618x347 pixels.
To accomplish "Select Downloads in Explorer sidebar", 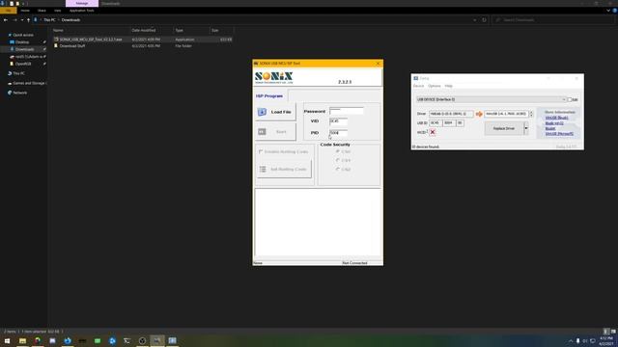I will click(x=24, y=49).
